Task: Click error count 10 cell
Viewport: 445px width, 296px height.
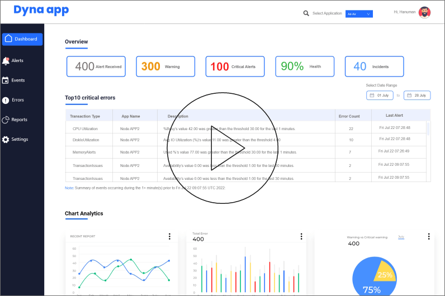Action: click(x=351, y=140)
